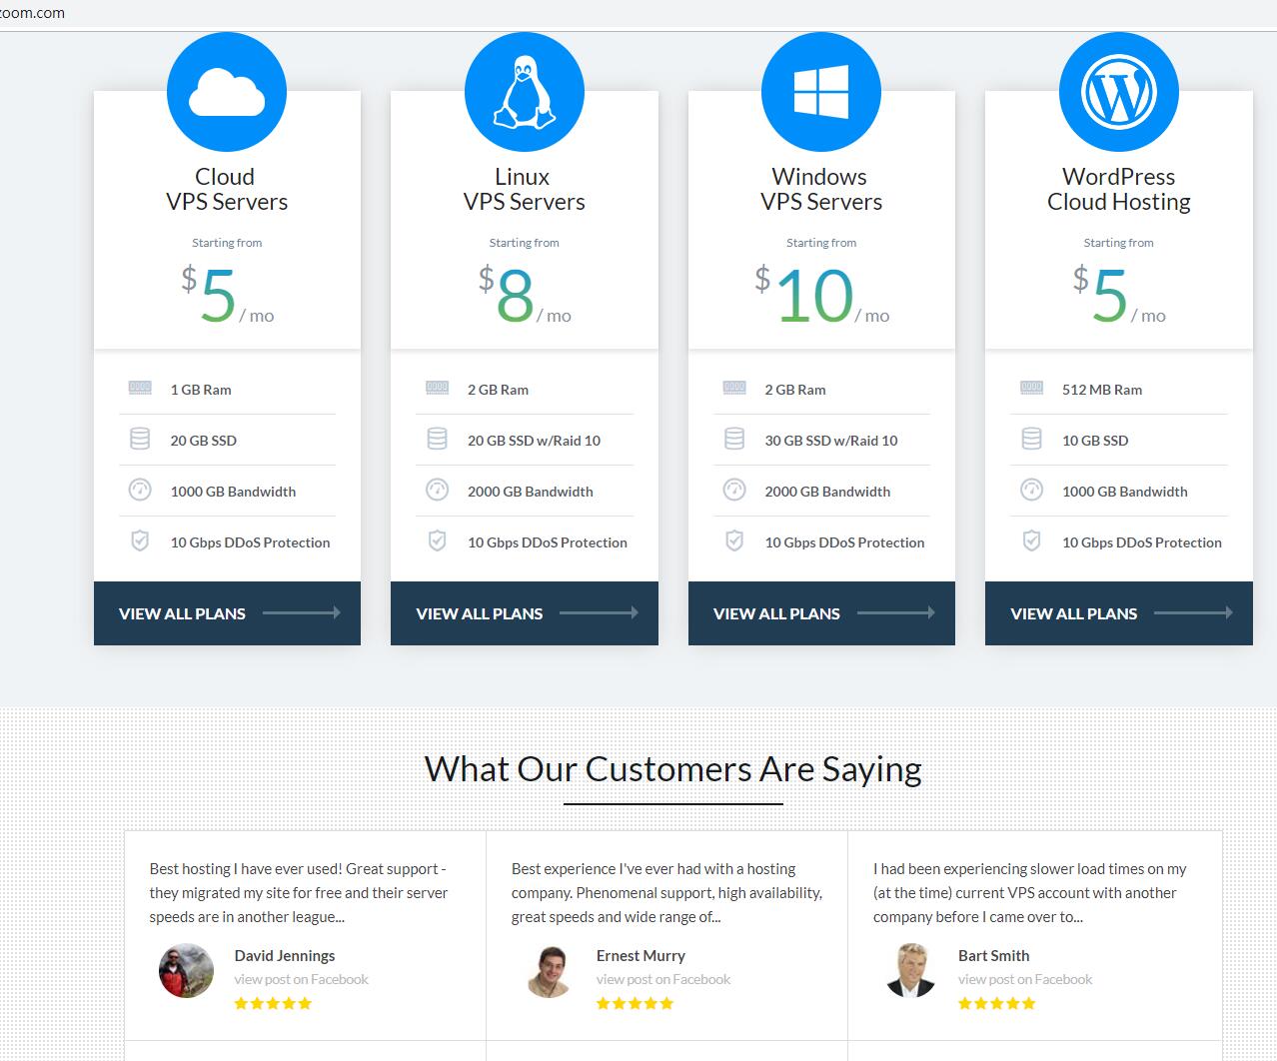The height and width of the screenshot is (1061, 1277).
Task: View all plans for WordPress Cloud Hosting
Action: [1118, 613]
